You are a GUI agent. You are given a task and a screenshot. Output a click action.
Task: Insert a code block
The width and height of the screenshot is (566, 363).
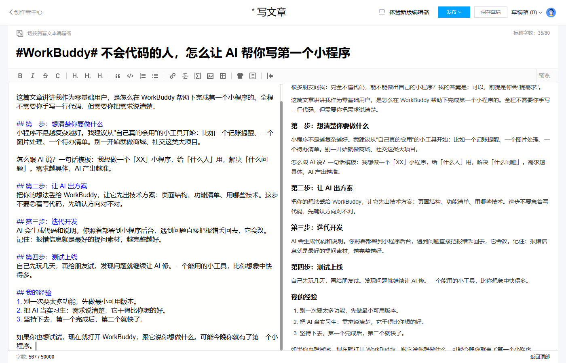tap(130, 76)
